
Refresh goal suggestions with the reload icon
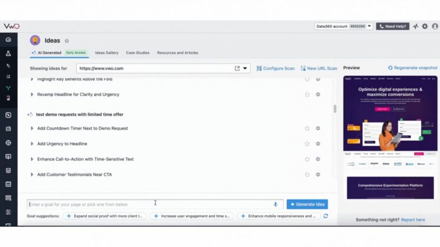325,216
